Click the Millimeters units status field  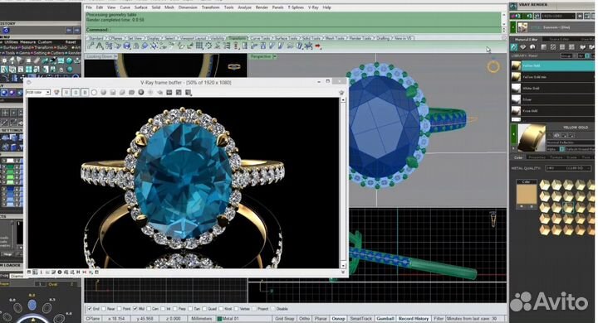[201, 318]
